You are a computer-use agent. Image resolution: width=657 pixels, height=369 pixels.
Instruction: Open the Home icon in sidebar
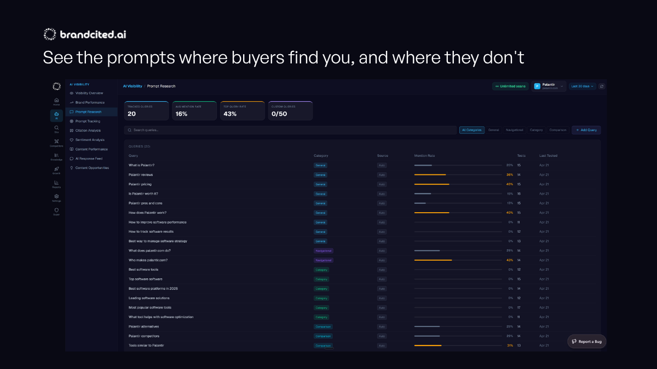(56, 101)
